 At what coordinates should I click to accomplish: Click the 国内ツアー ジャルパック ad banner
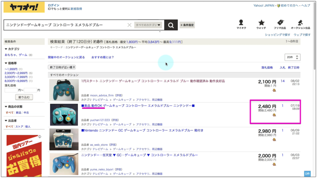(x=24, y=156)
